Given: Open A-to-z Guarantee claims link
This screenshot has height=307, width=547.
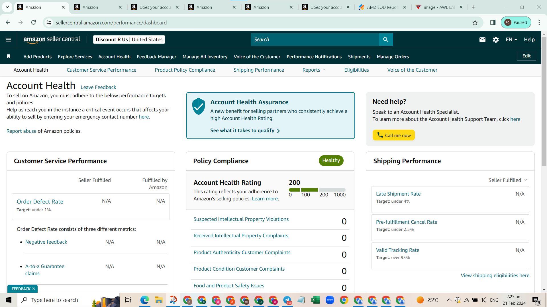Looking at the screenshot, I should point(45,270).
